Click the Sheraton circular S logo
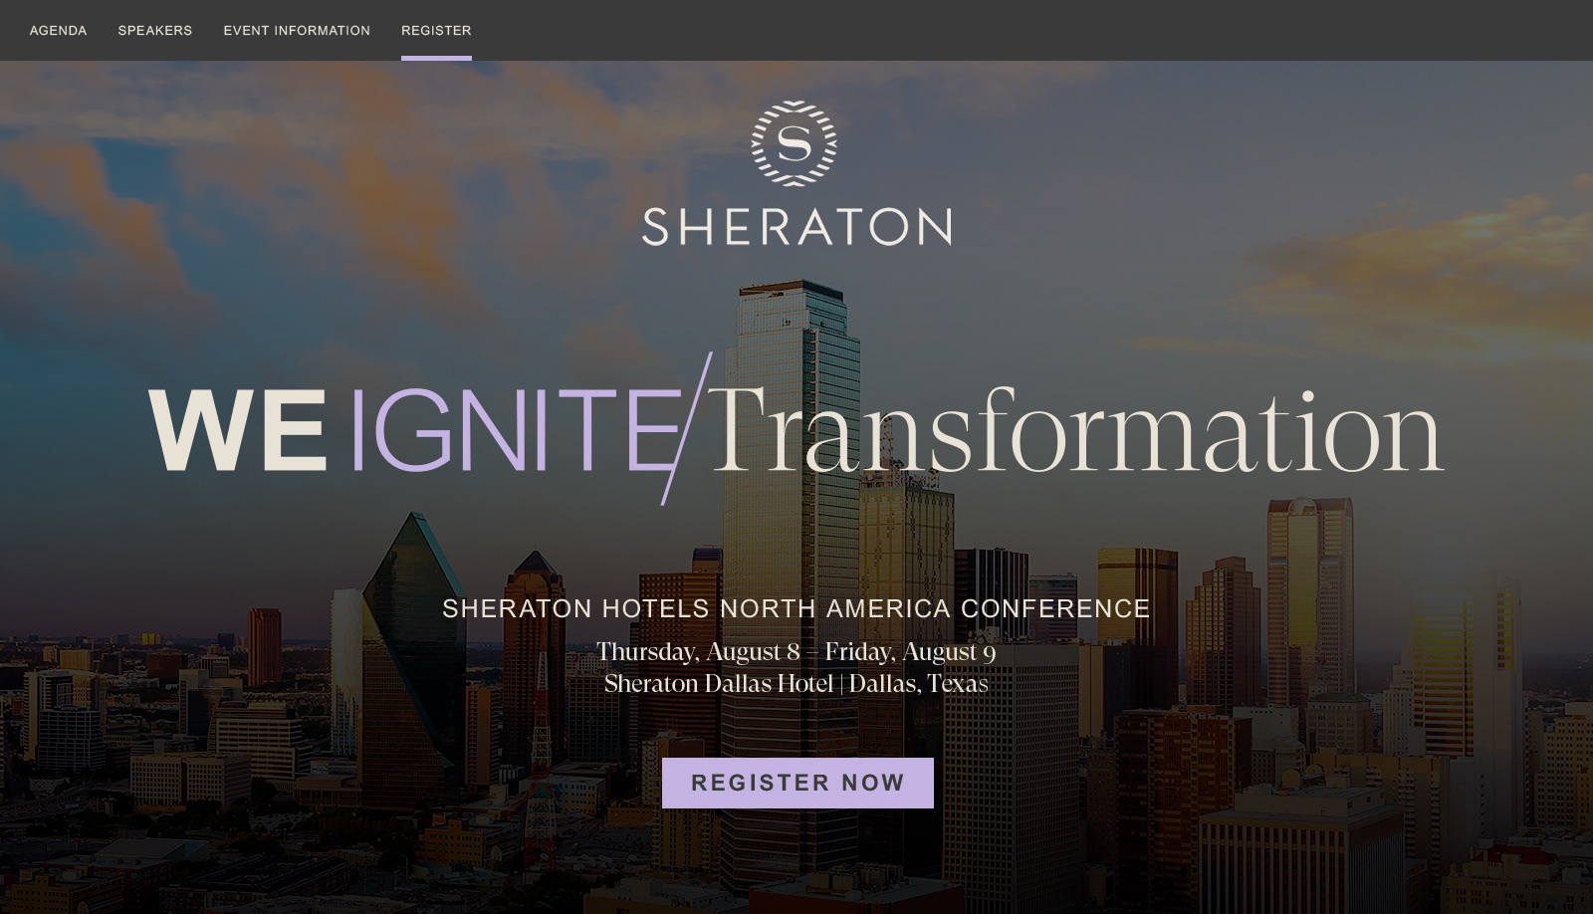This screenshot has width=1593, height=914. [795, 143]
